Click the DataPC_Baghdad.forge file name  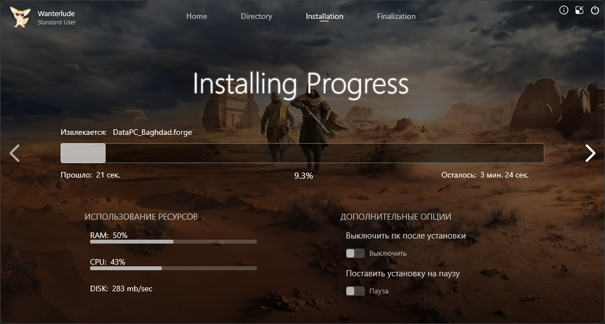pos(152,133)
